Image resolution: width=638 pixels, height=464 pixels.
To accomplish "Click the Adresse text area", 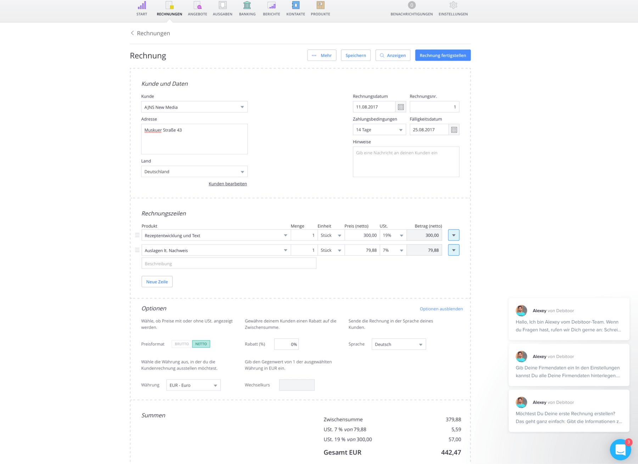I will coord(194,139).
